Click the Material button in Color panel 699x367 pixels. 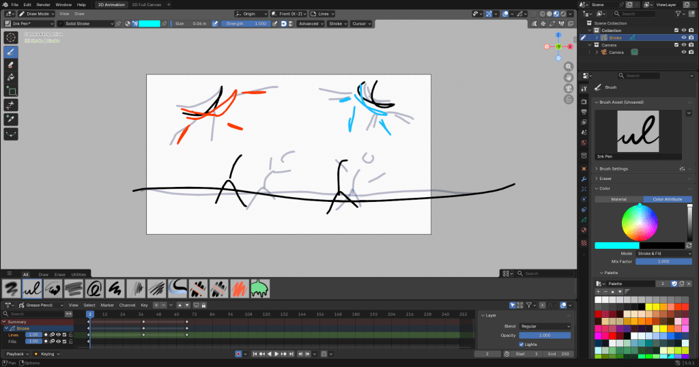tap(618, 199)
